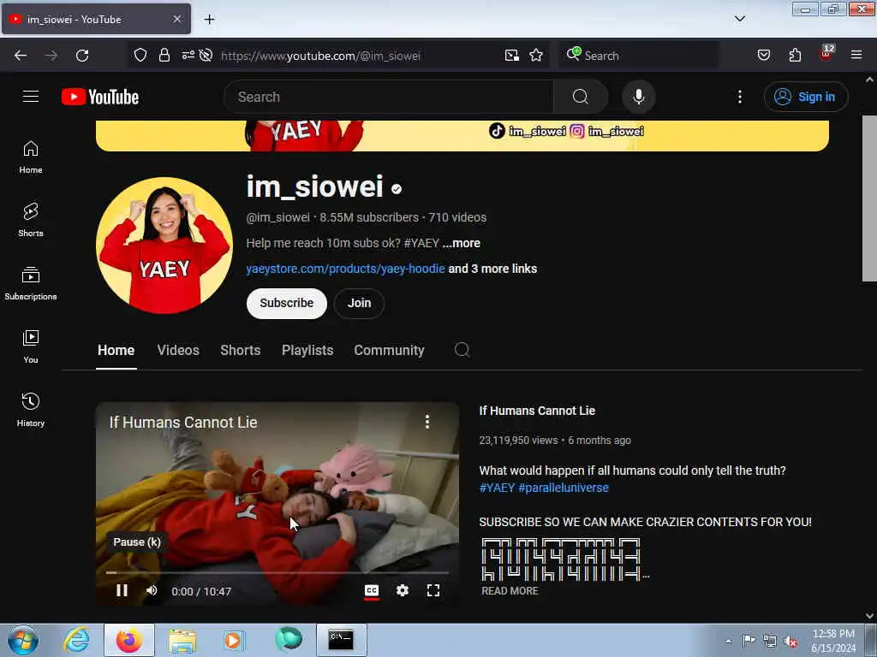The height and width of the screenshot is (657, 877).
Task: Open video player settings gear
Action: click(x=403, y=590)
